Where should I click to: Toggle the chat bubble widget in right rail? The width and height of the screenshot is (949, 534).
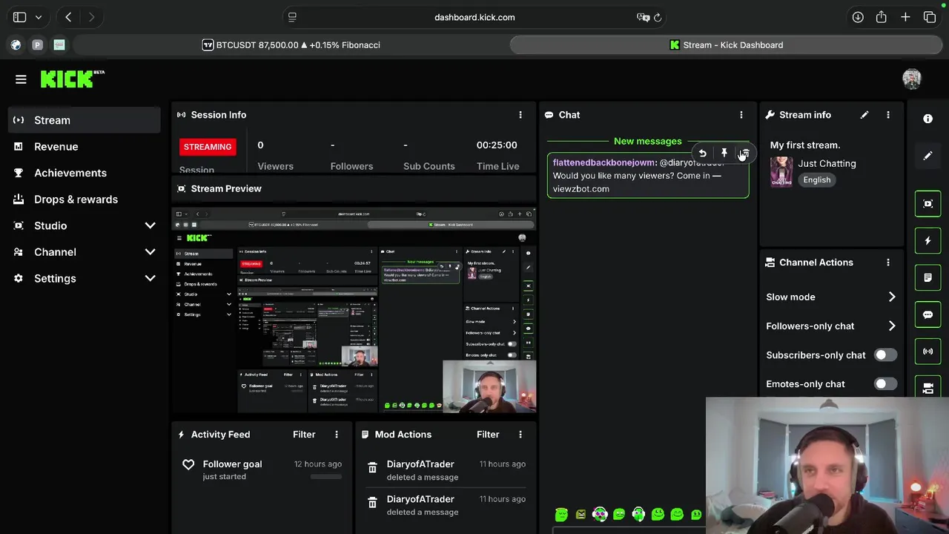tap(927, 314)
